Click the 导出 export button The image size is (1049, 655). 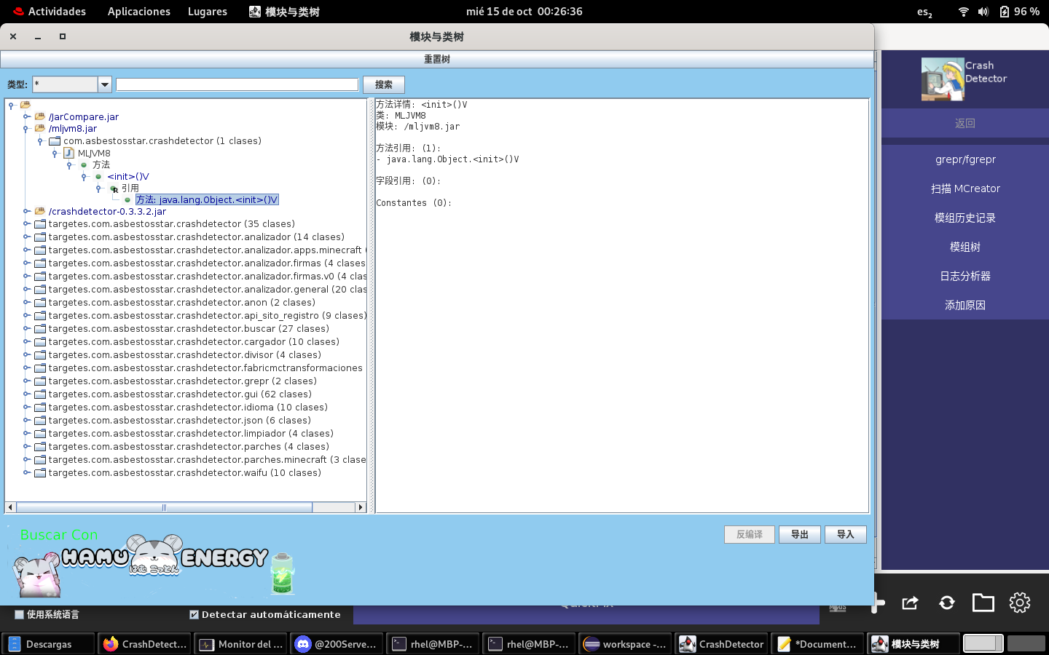coord(799,534)
